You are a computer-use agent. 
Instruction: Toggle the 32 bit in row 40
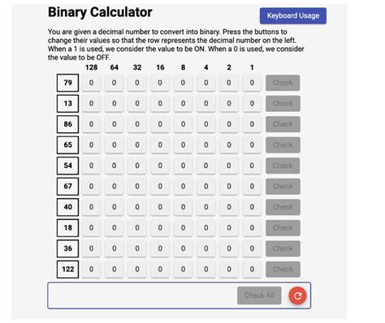pos(137,207)
